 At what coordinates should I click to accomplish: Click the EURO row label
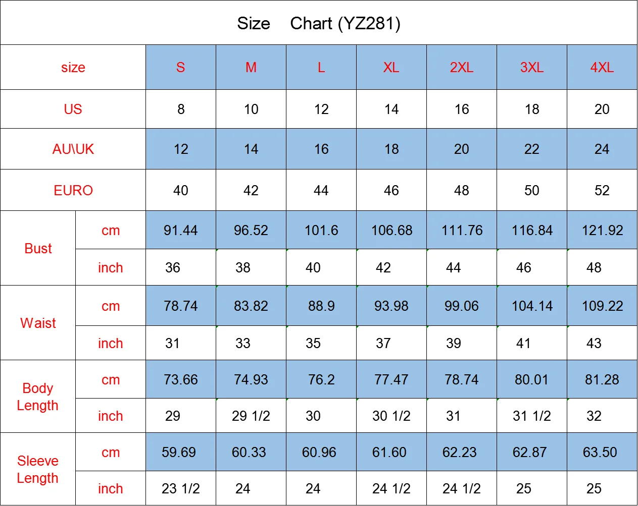(x=73, y=190)
